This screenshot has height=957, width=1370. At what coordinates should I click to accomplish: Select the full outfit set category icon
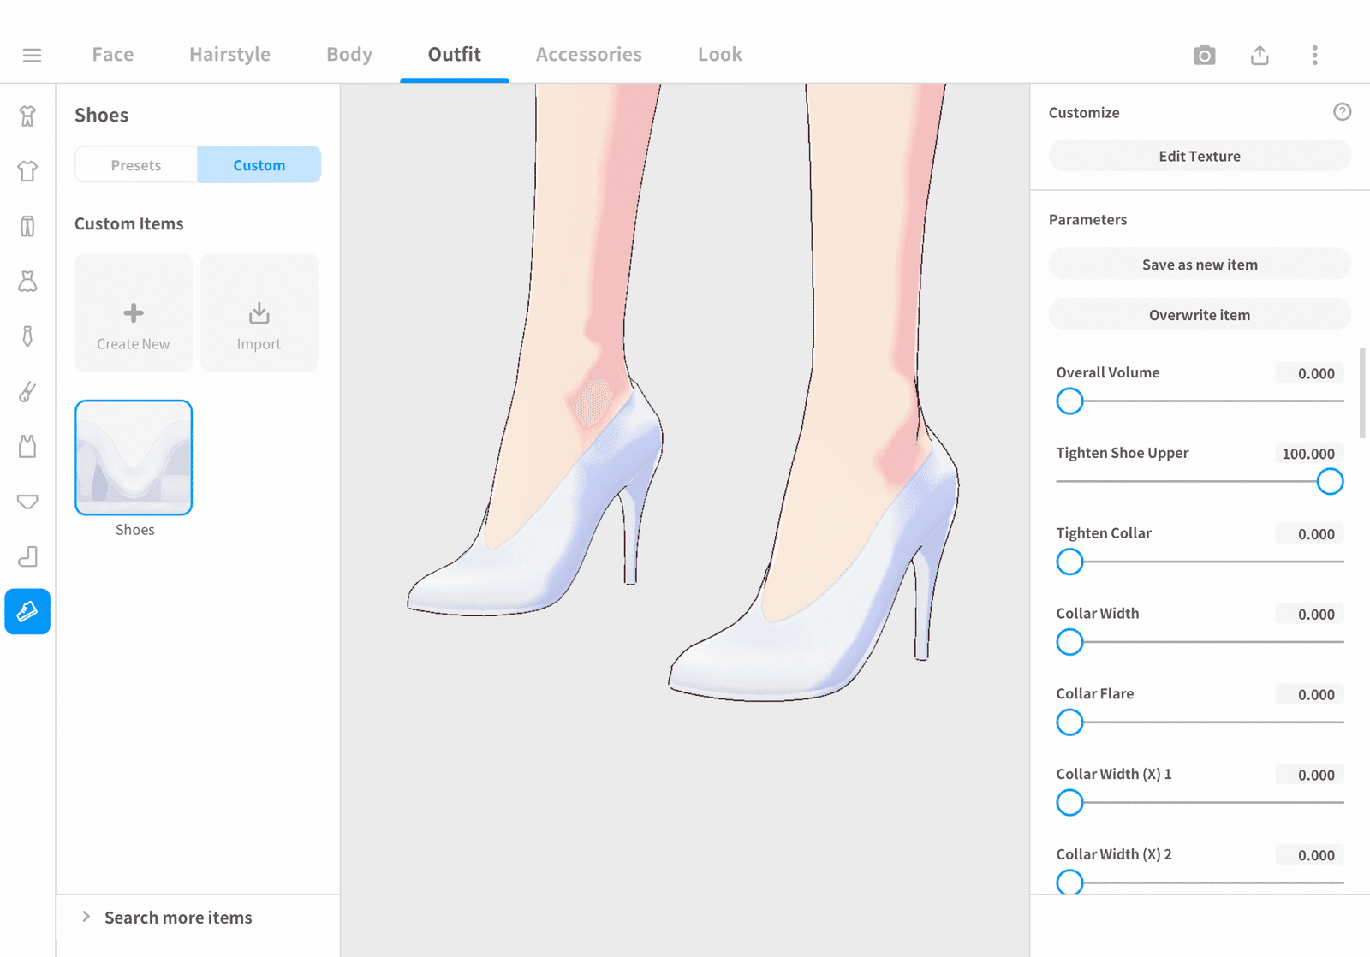click(x=27, y=116)
